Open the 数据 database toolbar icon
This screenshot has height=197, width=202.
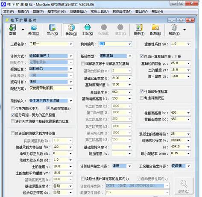pyautogui.click(x=12, y=29)
